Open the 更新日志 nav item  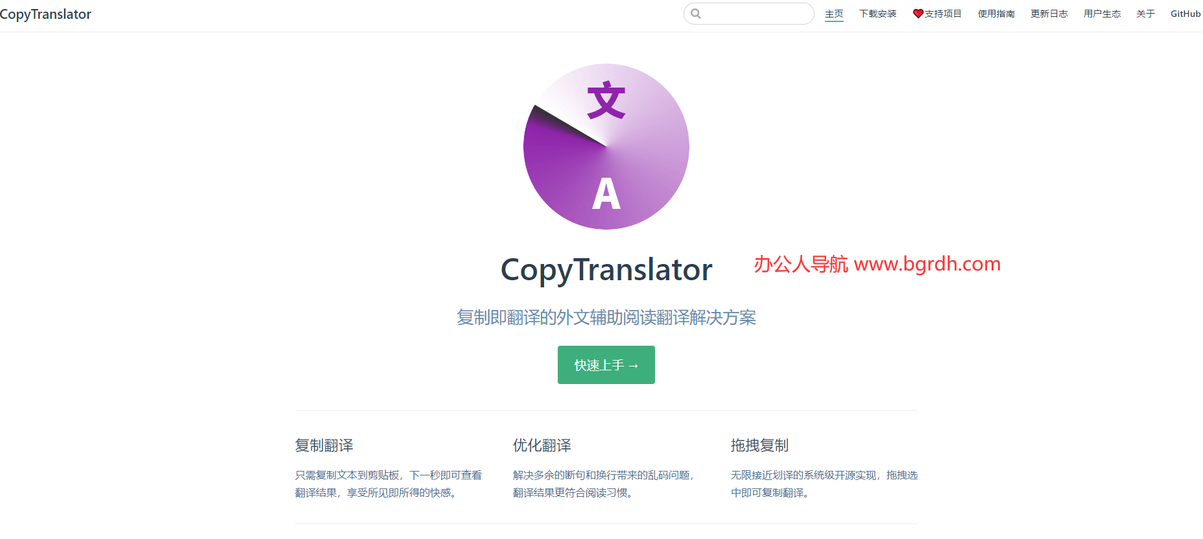click(1049, 14)
